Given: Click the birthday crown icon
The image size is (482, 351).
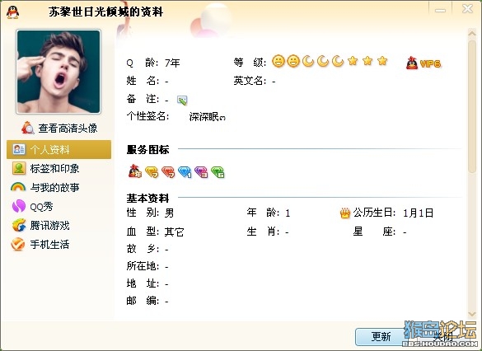Looking at the screenshot, I should (345, 213).
